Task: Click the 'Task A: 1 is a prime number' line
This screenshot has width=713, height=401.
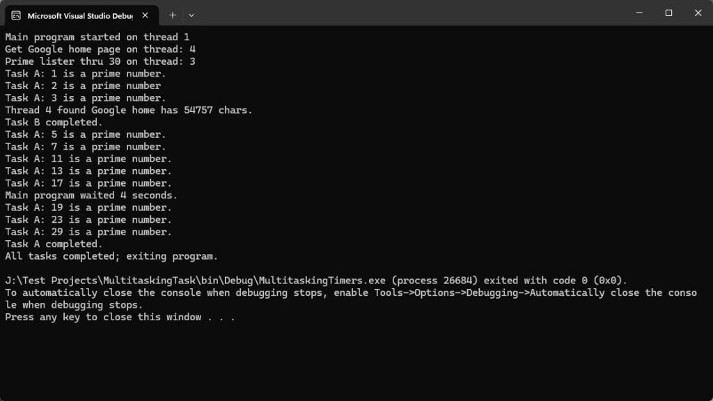Action: [x=86, y=74]
